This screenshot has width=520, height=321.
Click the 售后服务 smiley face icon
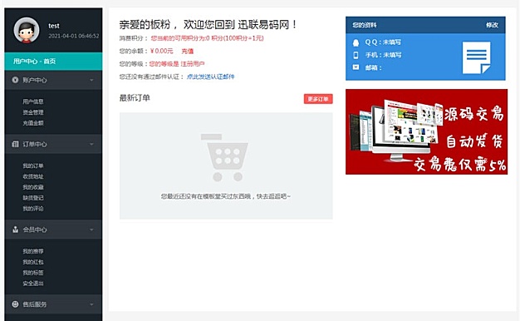pos(15,304)
